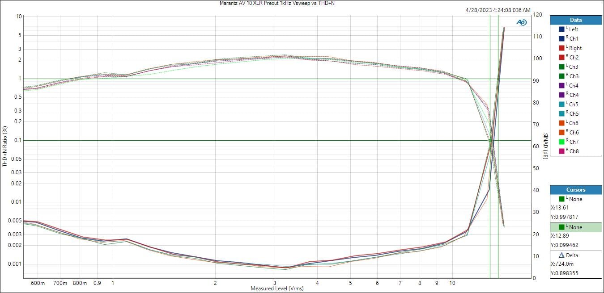Click the cursor marker dot at 0.1% THD+N

(x=490, y=141)
